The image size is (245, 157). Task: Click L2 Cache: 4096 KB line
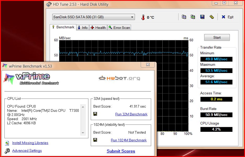click(21, 123)
